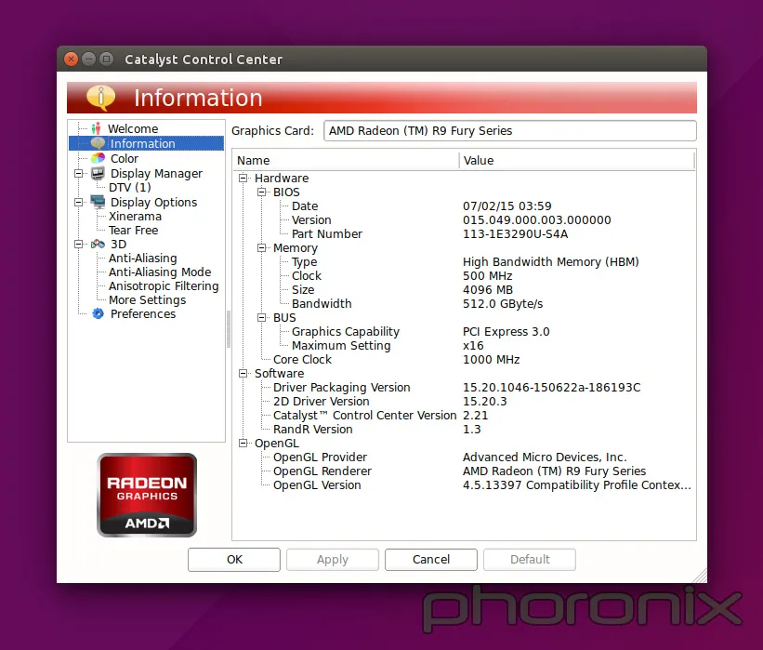Select the memory Type row

465,262
